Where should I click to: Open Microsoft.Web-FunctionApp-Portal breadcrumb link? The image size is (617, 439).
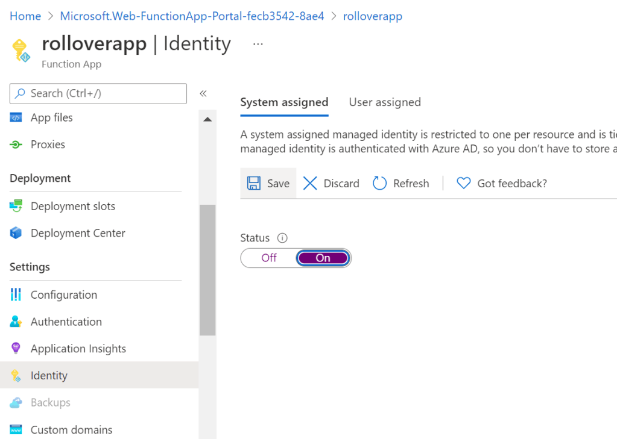coord(192,16)
